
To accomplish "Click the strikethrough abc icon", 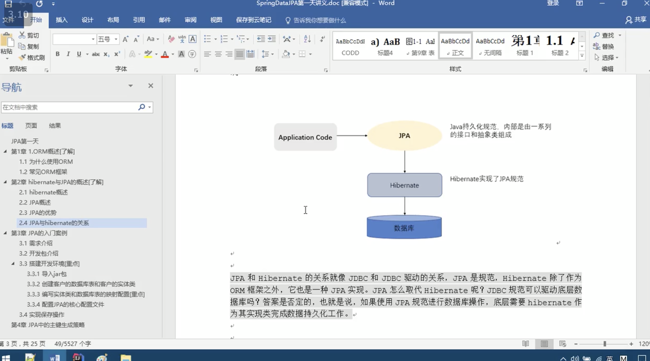I will [x=96, y=54].
